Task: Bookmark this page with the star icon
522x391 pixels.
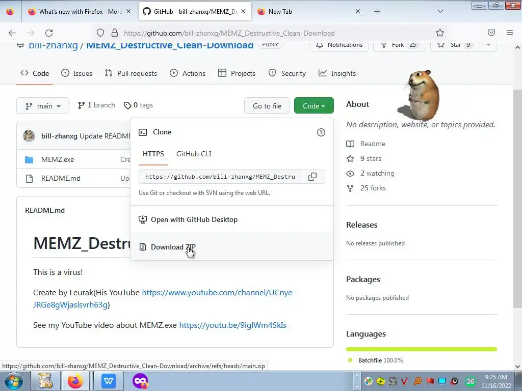Action: pyautogui.click(x=440, y=33)
